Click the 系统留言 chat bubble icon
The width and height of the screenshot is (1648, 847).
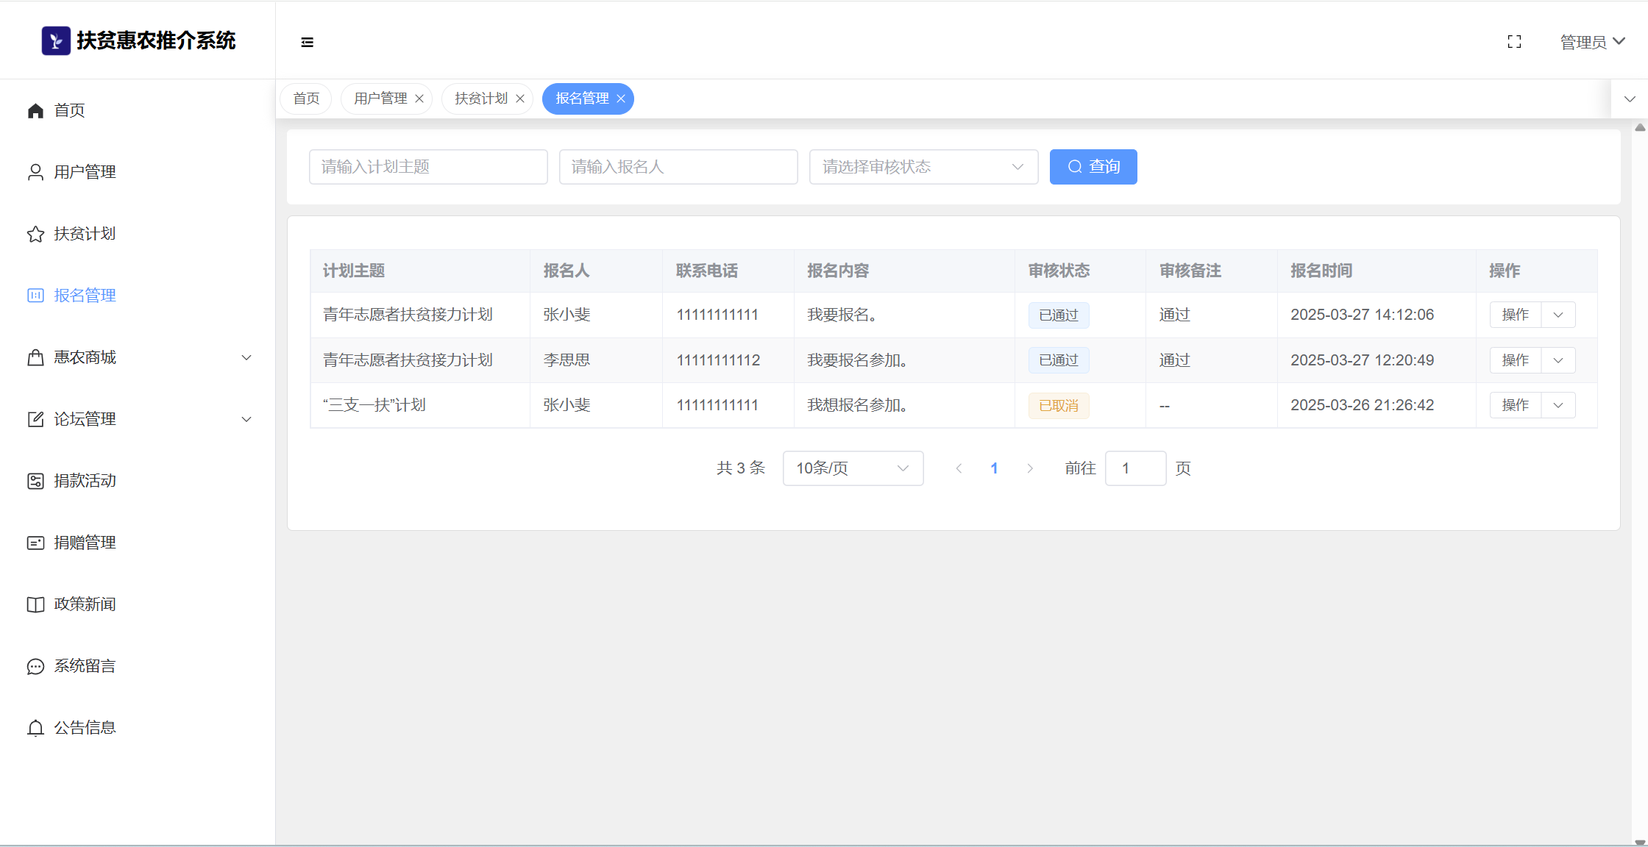(35, 666)
